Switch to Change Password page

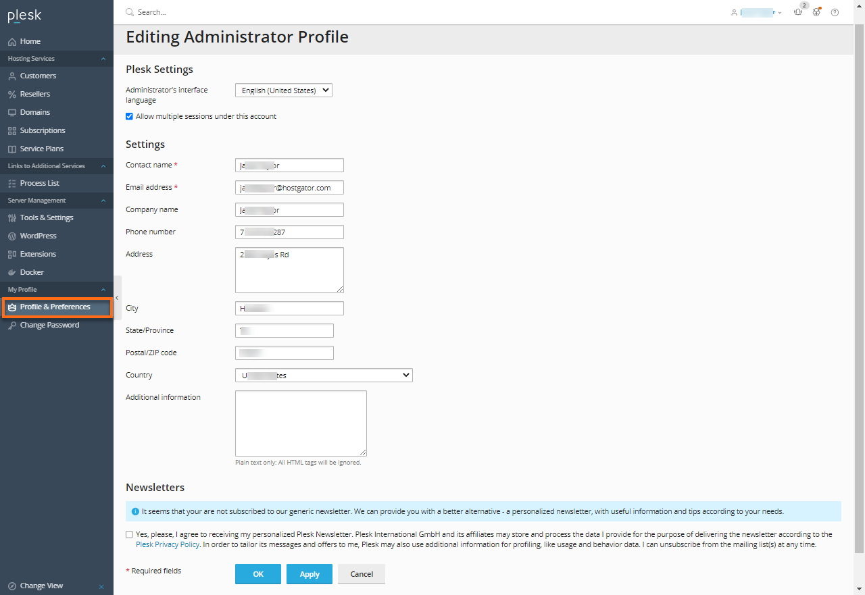pyautogui.click(x=48, y=325)
